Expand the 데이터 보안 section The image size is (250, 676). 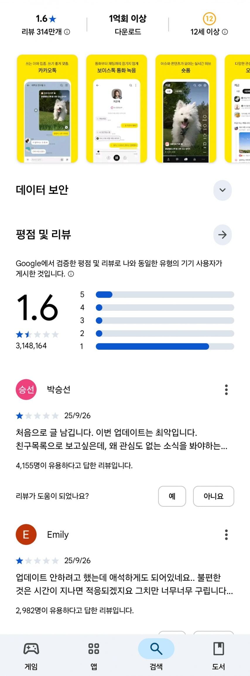222,190
